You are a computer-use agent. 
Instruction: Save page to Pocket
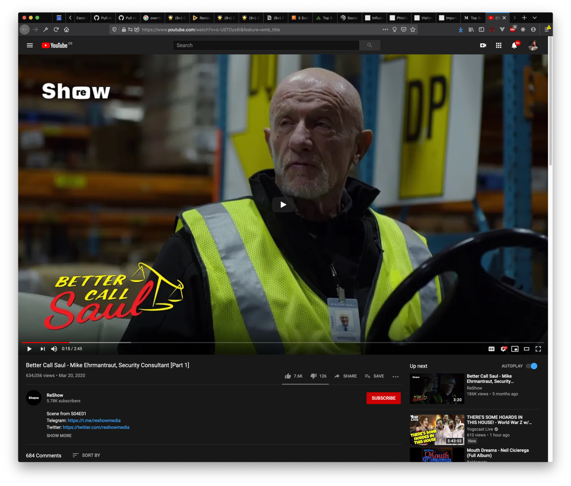pos(404,30)
